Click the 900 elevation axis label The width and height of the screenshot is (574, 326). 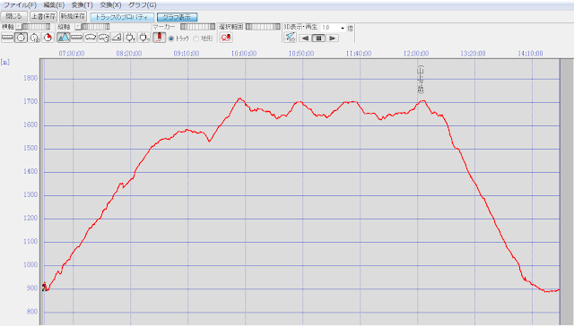coord(32,288)
